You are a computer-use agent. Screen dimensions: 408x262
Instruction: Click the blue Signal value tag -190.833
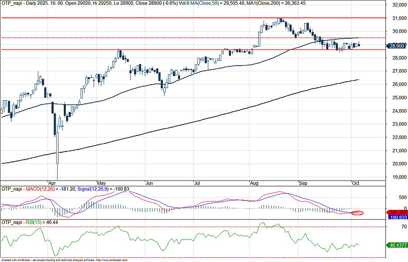[x=397, y=217]
